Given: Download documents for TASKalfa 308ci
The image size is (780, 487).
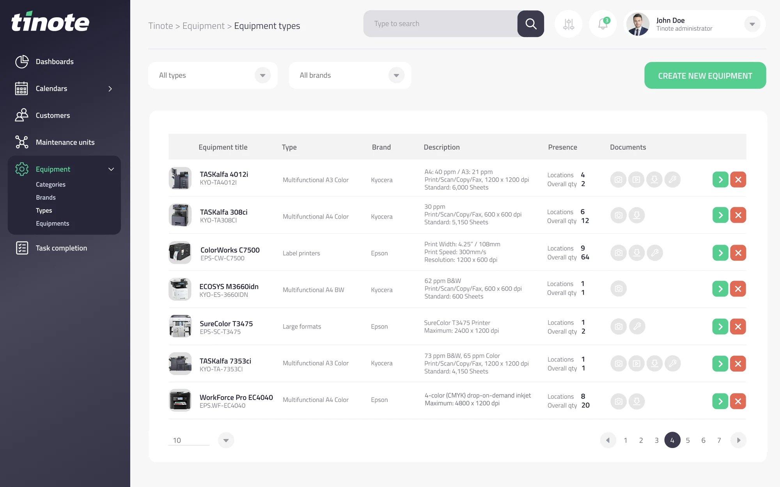Looking at the screenshot, I should coord(636,215).
